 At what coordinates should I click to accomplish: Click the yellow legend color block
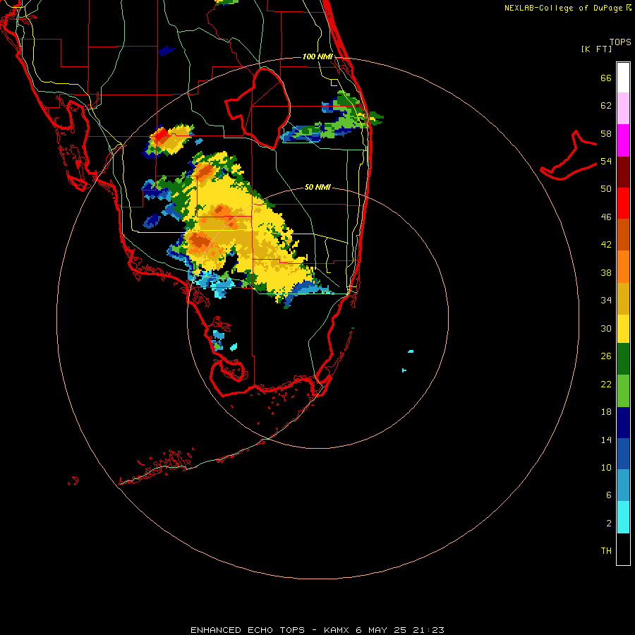tap(623, 328)
